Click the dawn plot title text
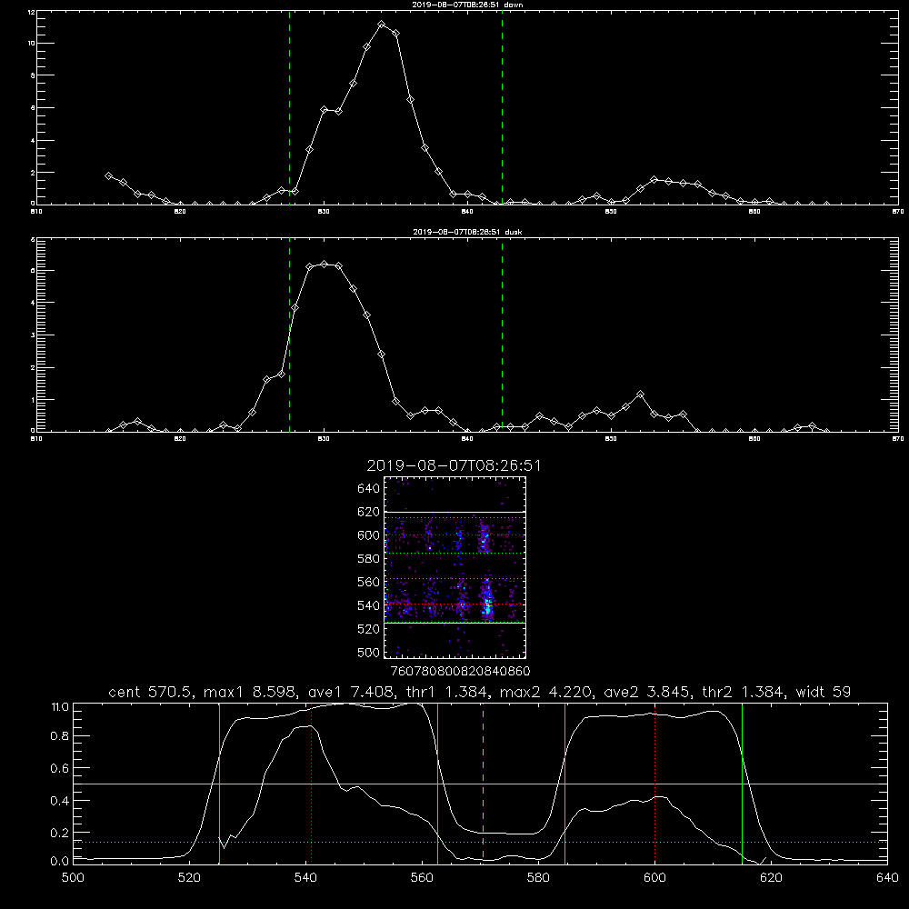 tap(467, 5)
